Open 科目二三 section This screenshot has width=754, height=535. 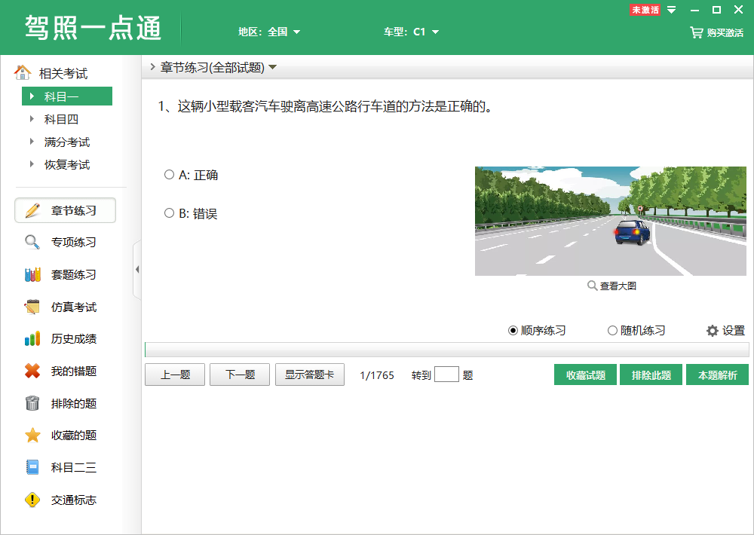66,467
